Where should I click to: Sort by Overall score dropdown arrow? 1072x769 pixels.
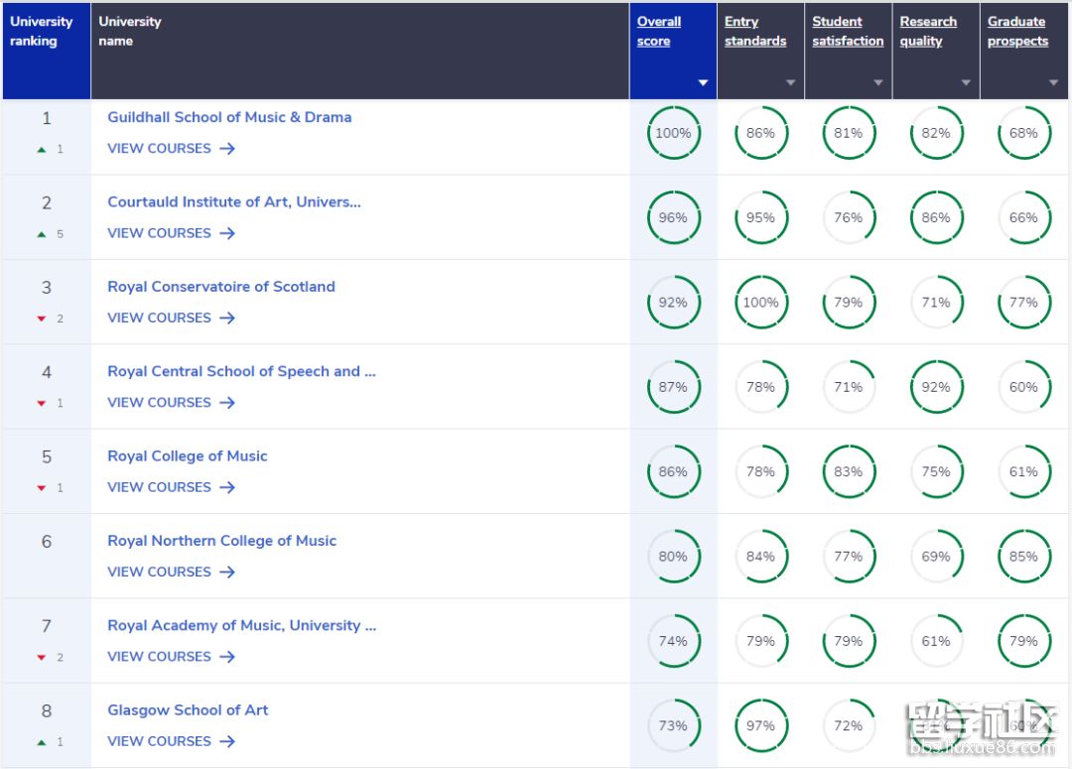coord(703,82)
